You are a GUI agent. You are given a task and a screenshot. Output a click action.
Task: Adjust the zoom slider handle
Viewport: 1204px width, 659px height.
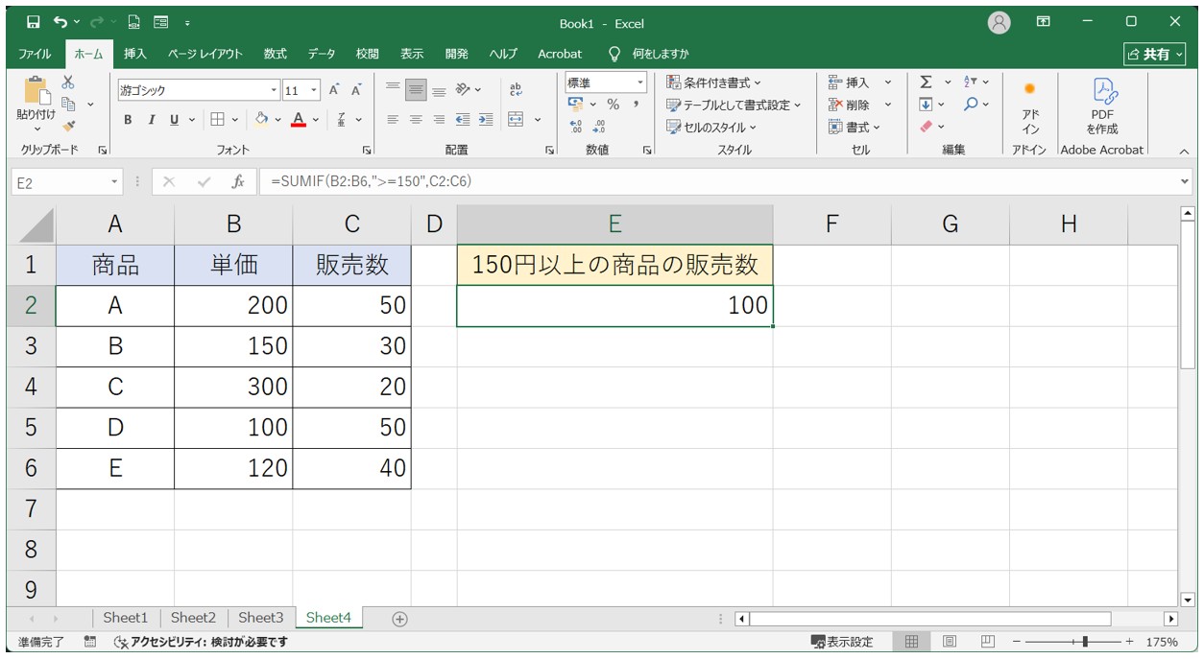[x=1085, y=642]
